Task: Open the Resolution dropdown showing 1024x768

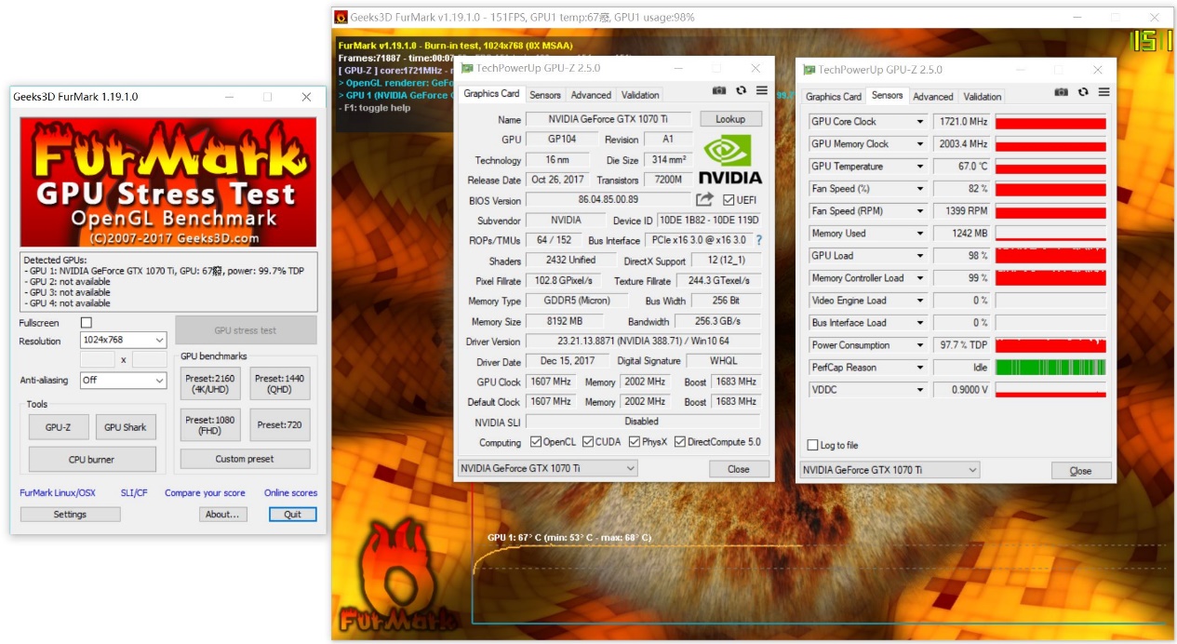Action: 124,341
